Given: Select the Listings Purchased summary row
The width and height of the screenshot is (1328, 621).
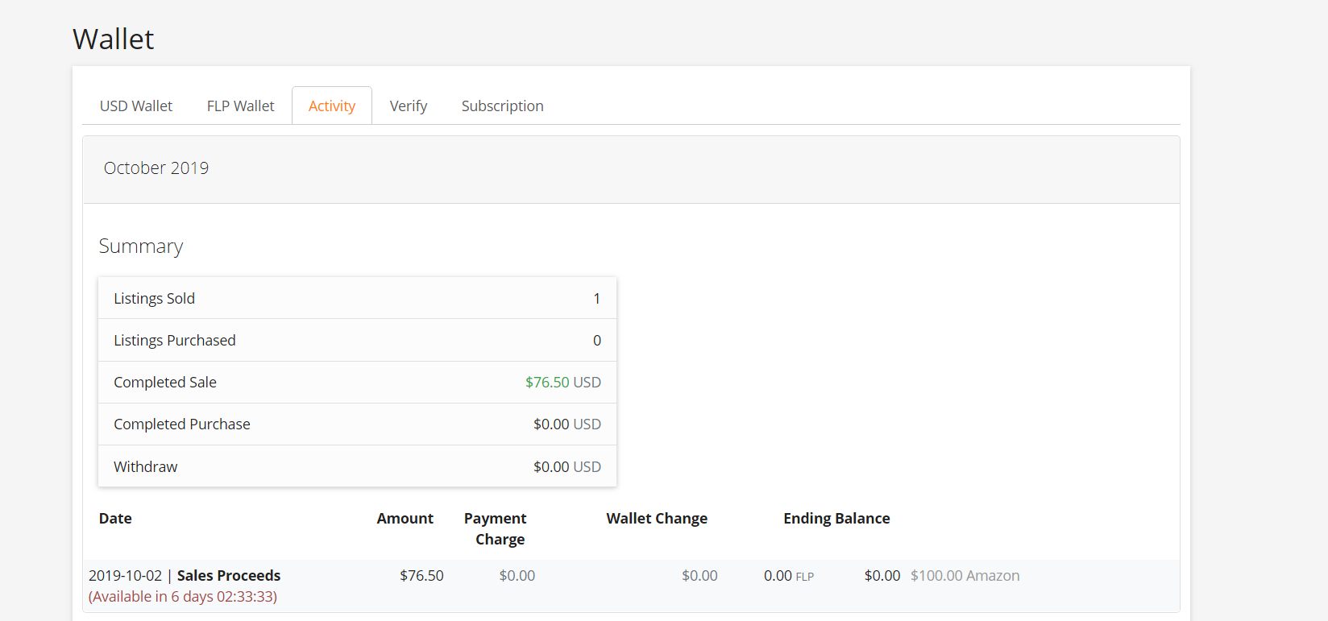Looking at the screenshot, I should [357, 341].
